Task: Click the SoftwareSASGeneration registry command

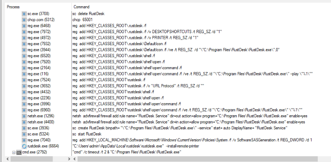Action: pyautogui.click(x=192, y=140)
